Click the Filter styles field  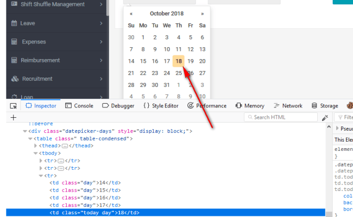(344, 117)
